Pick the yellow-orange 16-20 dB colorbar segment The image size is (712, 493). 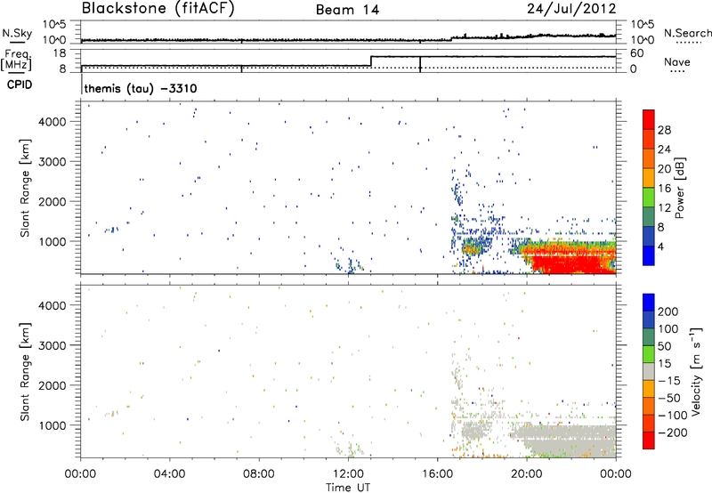[x=649, y=178]
